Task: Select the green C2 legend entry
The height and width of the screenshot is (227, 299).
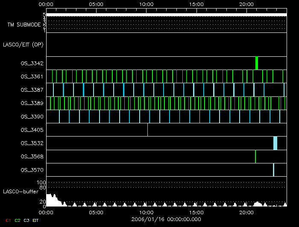Action: (x=18, y=220)
